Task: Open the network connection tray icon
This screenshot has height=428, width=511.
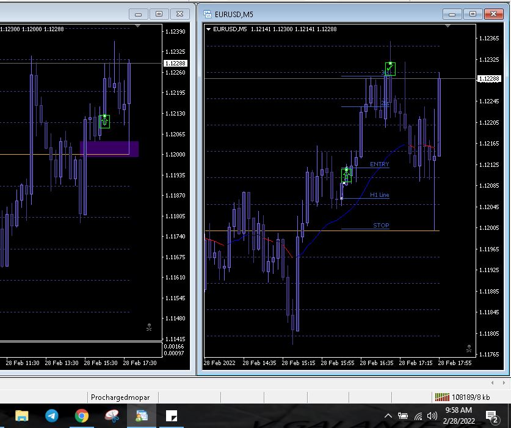Action: click(418, 416)
